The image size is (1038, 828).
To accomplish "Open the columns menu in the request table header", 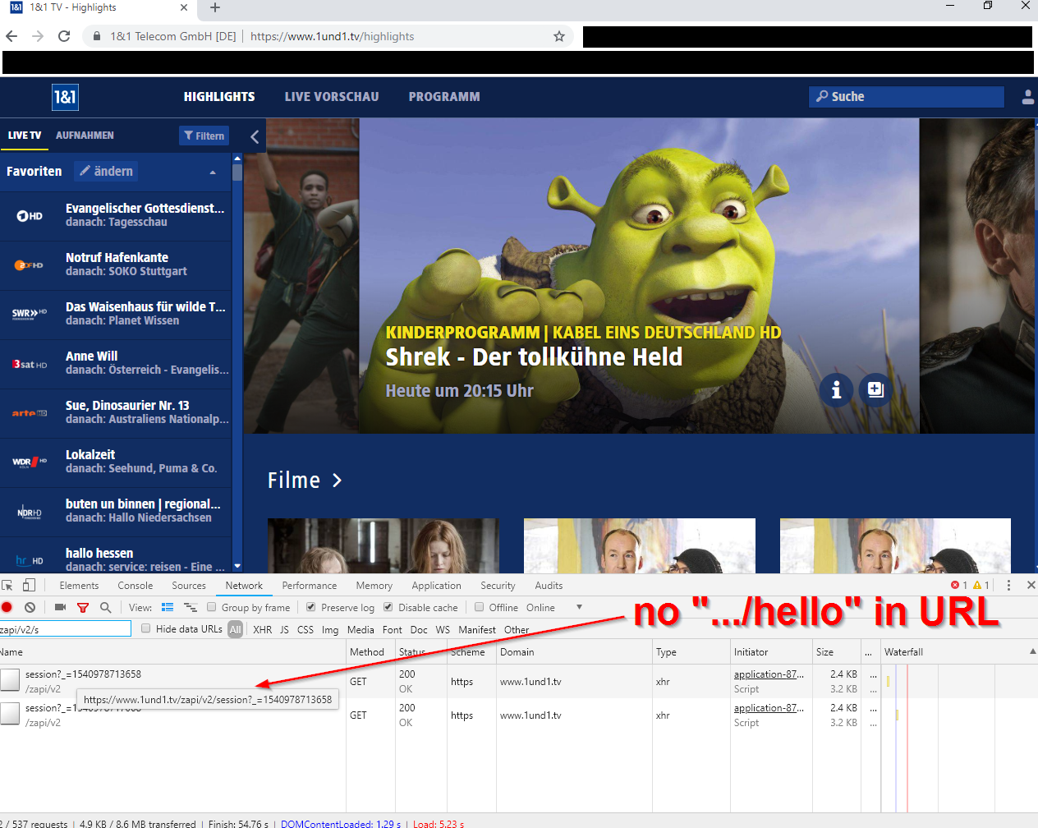I will pyautogui.click(x=868, y=652).
